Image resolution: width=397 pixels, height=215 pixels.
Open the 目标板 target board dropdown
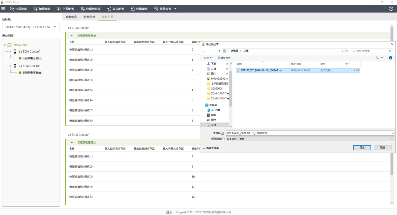pos(31,27)
